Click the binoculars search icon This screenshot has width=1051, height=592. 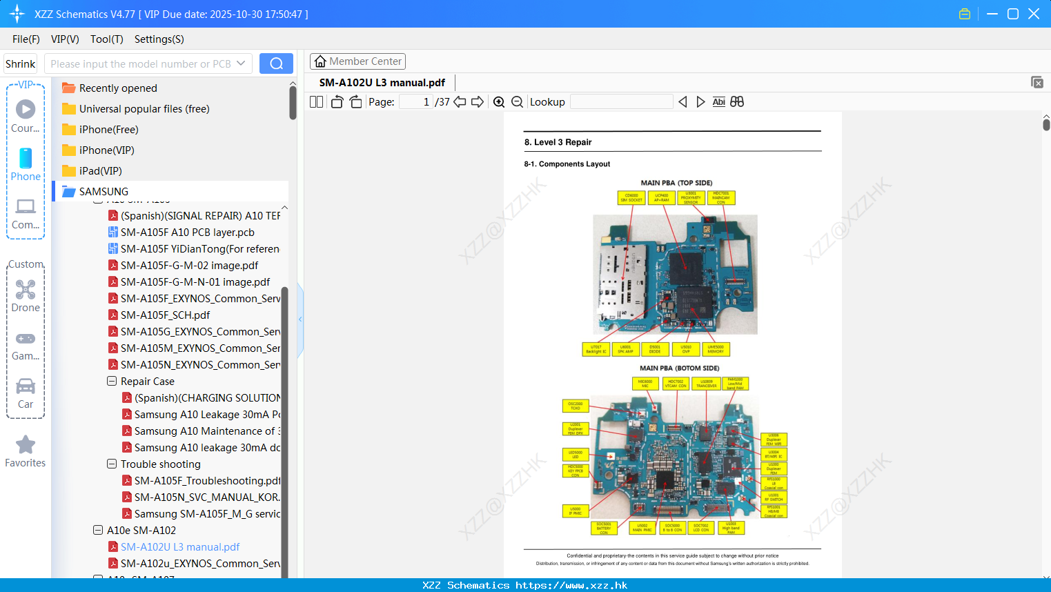pyautogui.click(x=737, y=102)
